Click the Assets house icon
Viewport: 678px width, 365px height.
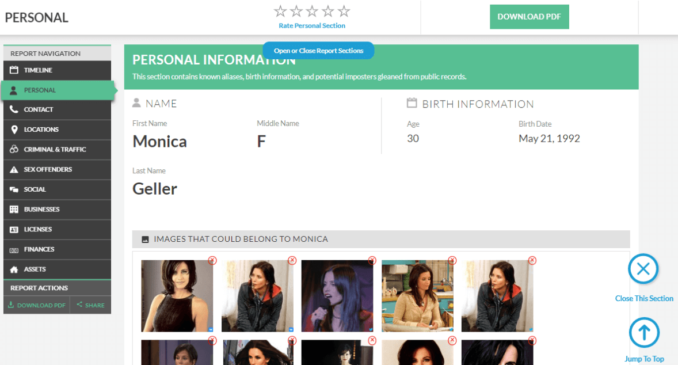pyautogui.click(x=14, y=269)
